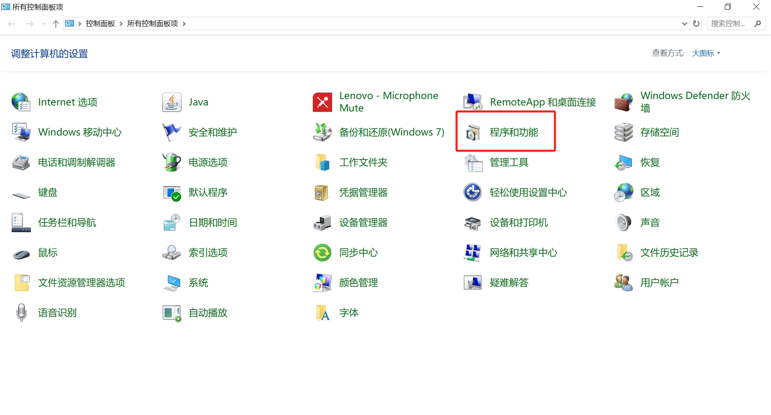
Task: Open the Java control panel
Action: 198,102
